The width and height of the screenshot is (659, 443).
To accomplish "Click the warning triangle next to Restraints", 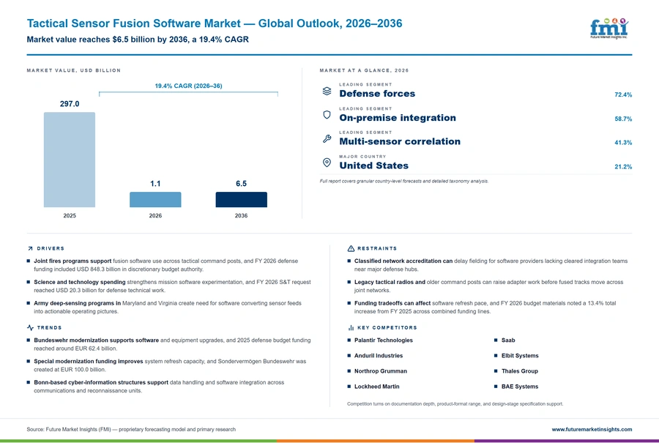I will pyautogui.click(x=351, y=248).
